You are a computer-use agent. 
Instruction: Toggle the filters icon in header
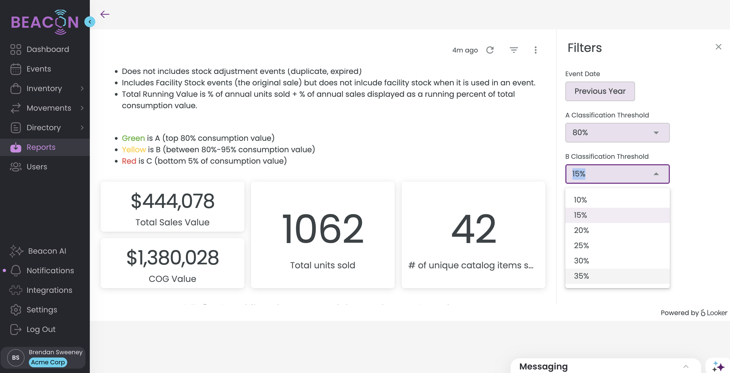[514, 50]
